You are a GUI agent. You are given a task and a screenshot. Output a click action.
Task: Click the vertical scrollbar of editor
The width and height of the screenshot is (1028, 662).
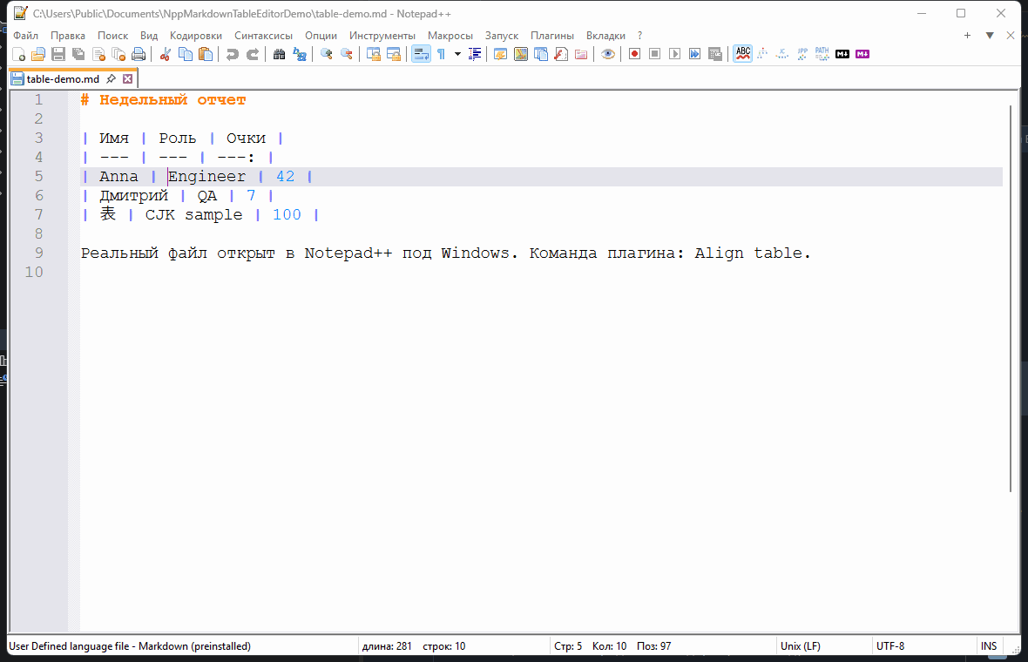(x=1011, y=298)
